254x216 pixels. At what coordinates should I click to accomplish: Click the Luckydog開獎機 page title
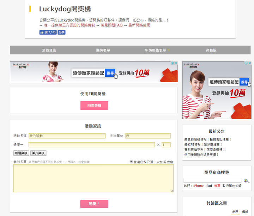pos(65,9)
